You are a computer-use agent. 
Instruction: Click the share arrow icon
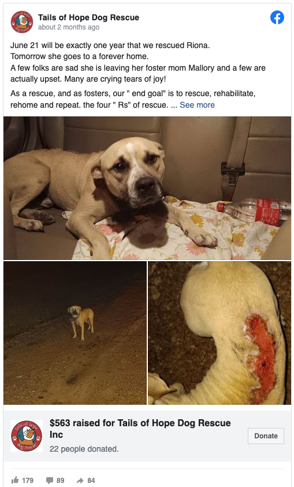[x=80, y=481]
